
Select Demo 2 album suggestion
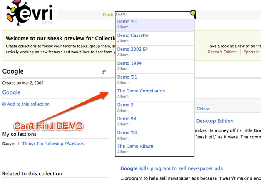point(154,108)
